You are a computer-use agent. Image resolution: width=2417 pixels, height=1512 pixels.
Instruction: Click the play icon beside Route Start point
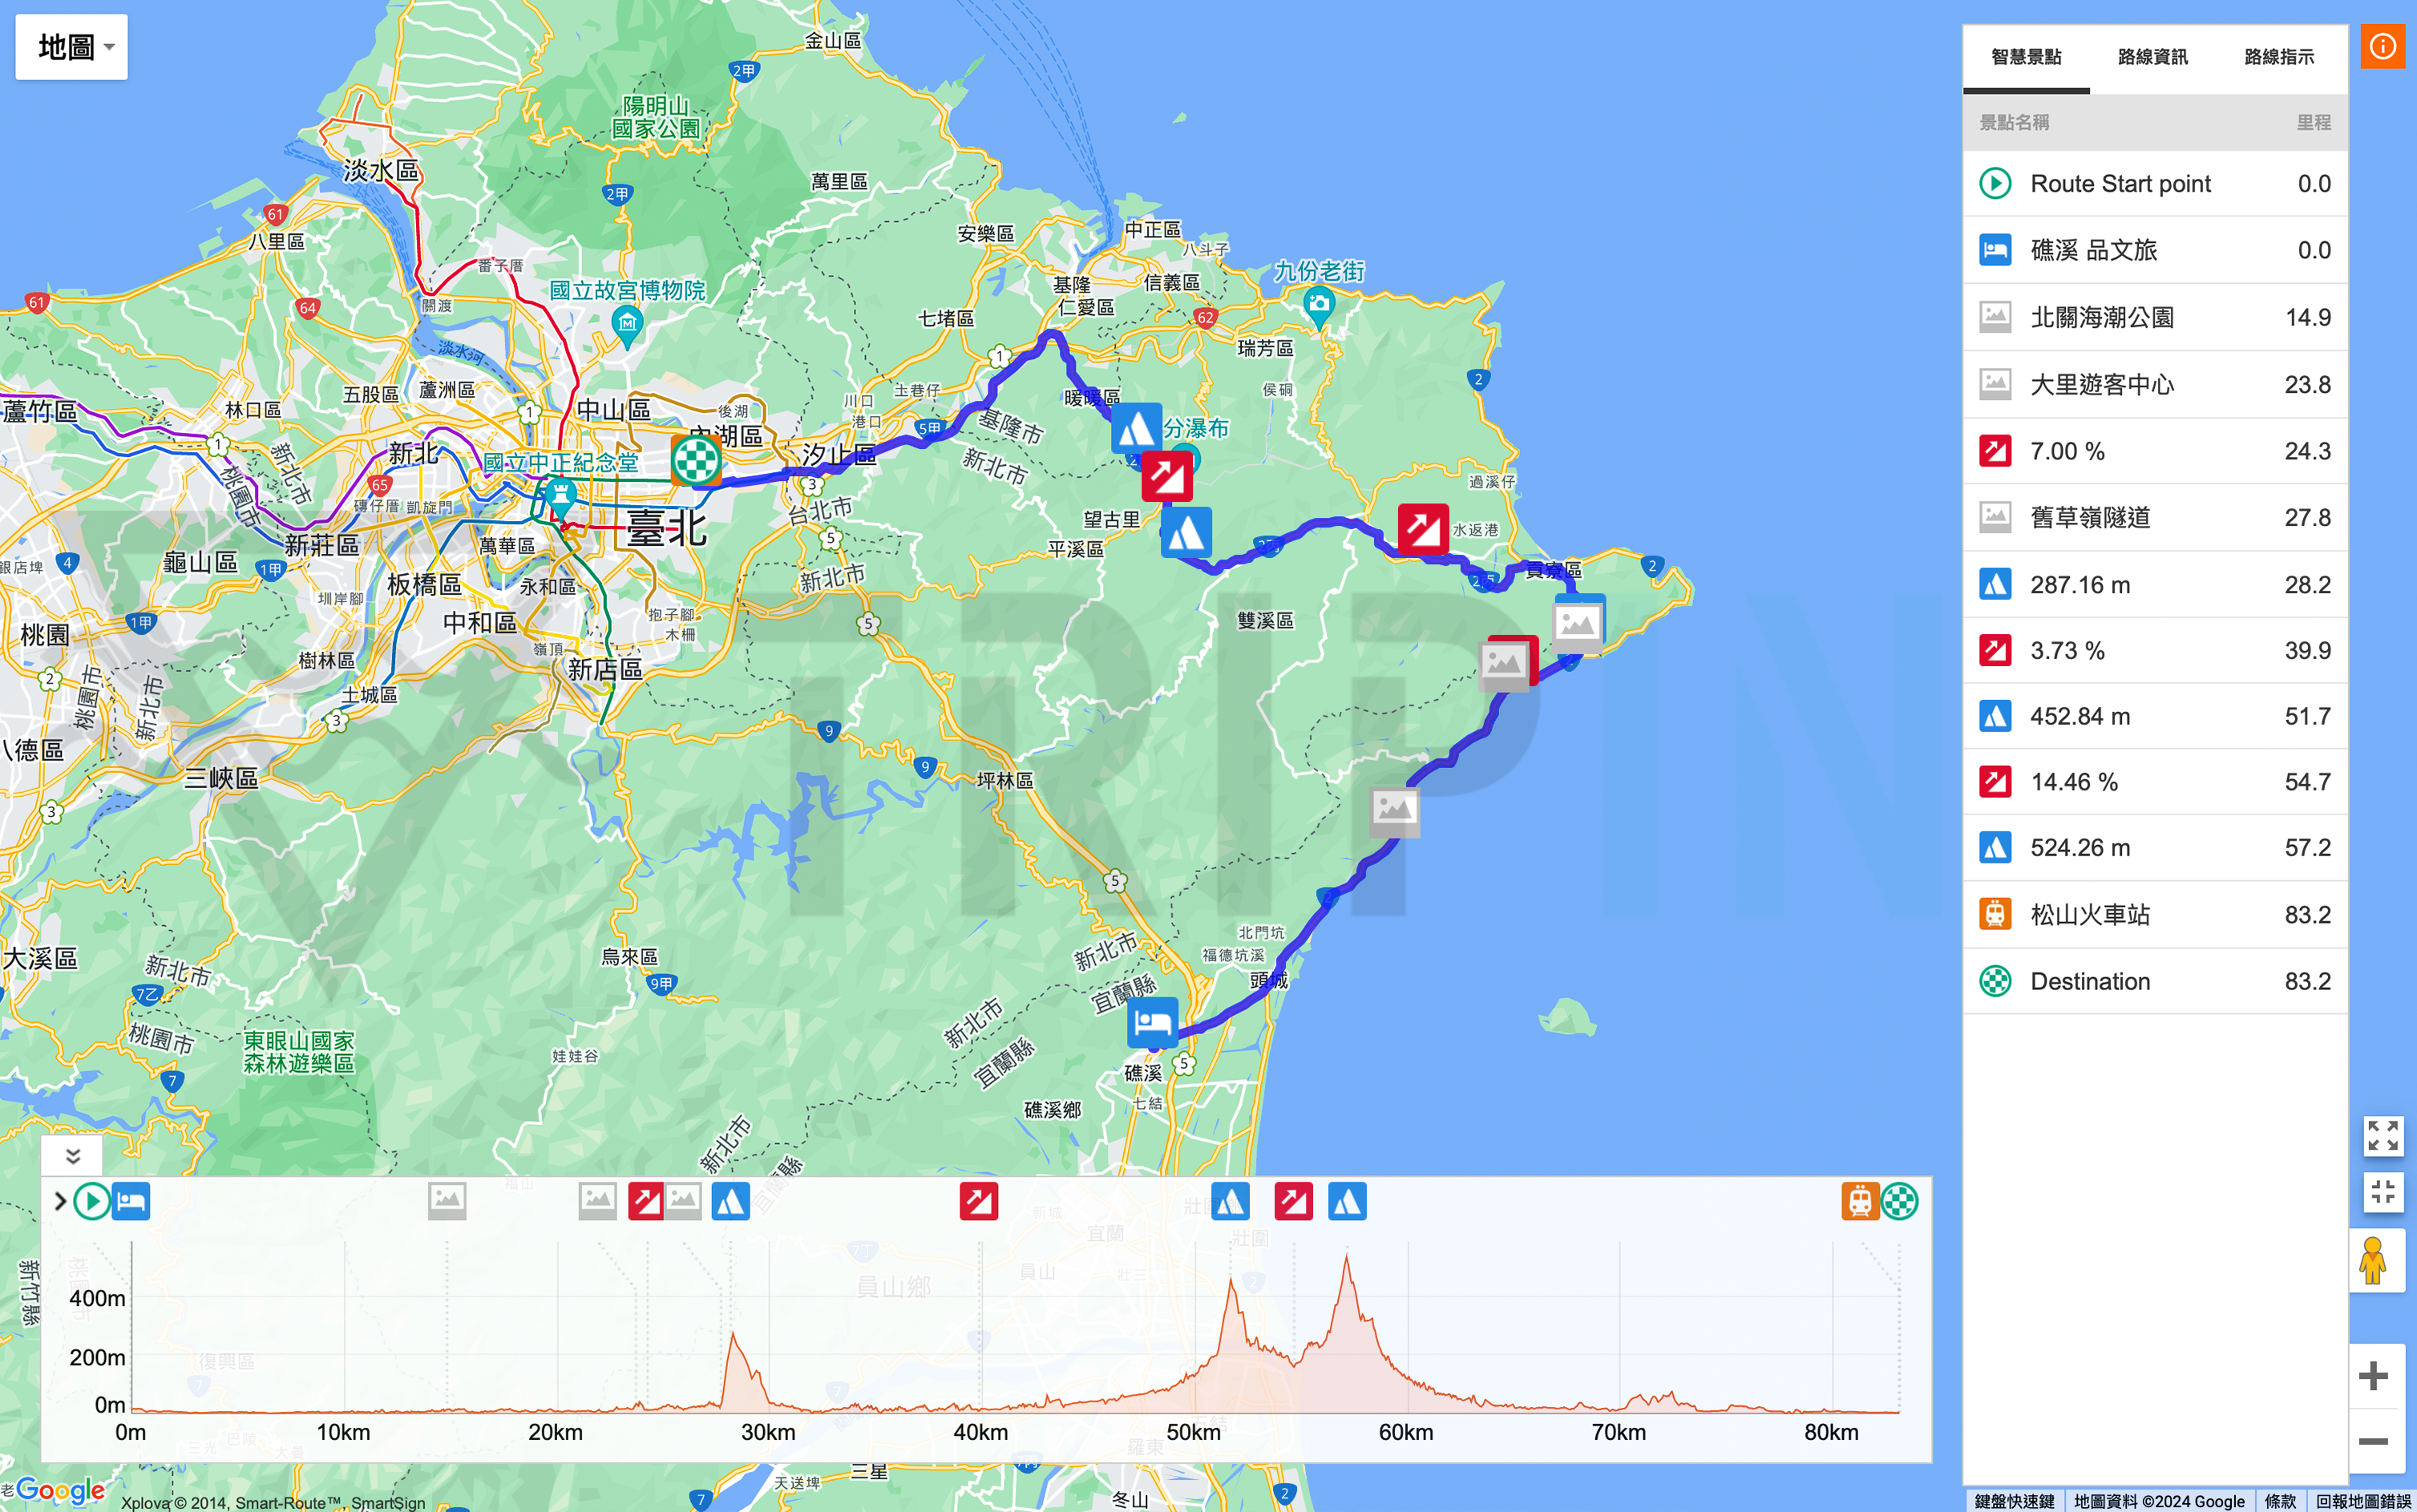tap(1995, 184)
